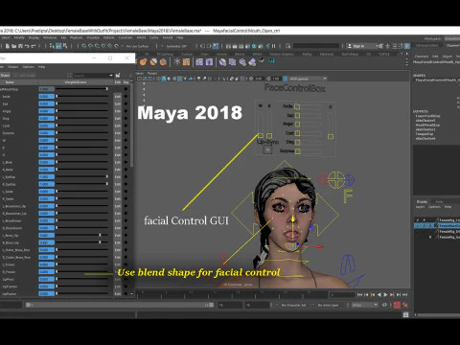Open the sRGB gamma view transform dropdown
460x345 pixels.
click(x=308, y=79)
